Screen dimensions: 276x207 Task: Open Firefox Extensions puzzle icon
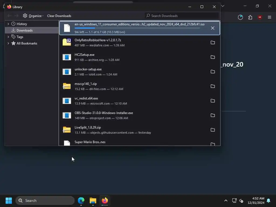point(250,17)
